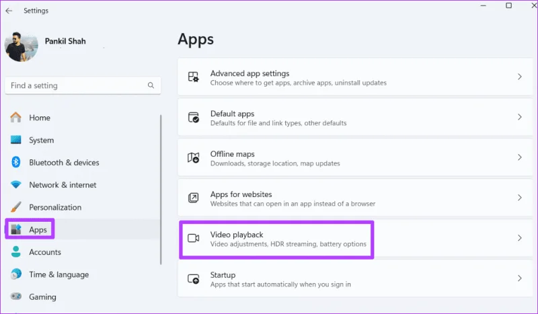Open the Pankil Shah profile picture

click(22, 47)
